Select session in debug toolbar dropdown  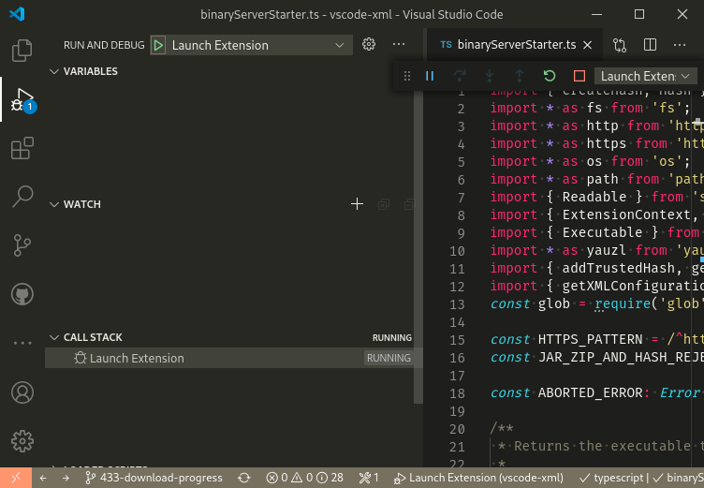pyautogui.click(x=646, y=76)
